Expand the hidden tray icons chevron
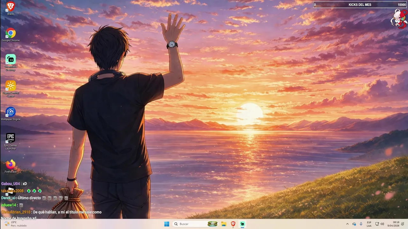 347,224
